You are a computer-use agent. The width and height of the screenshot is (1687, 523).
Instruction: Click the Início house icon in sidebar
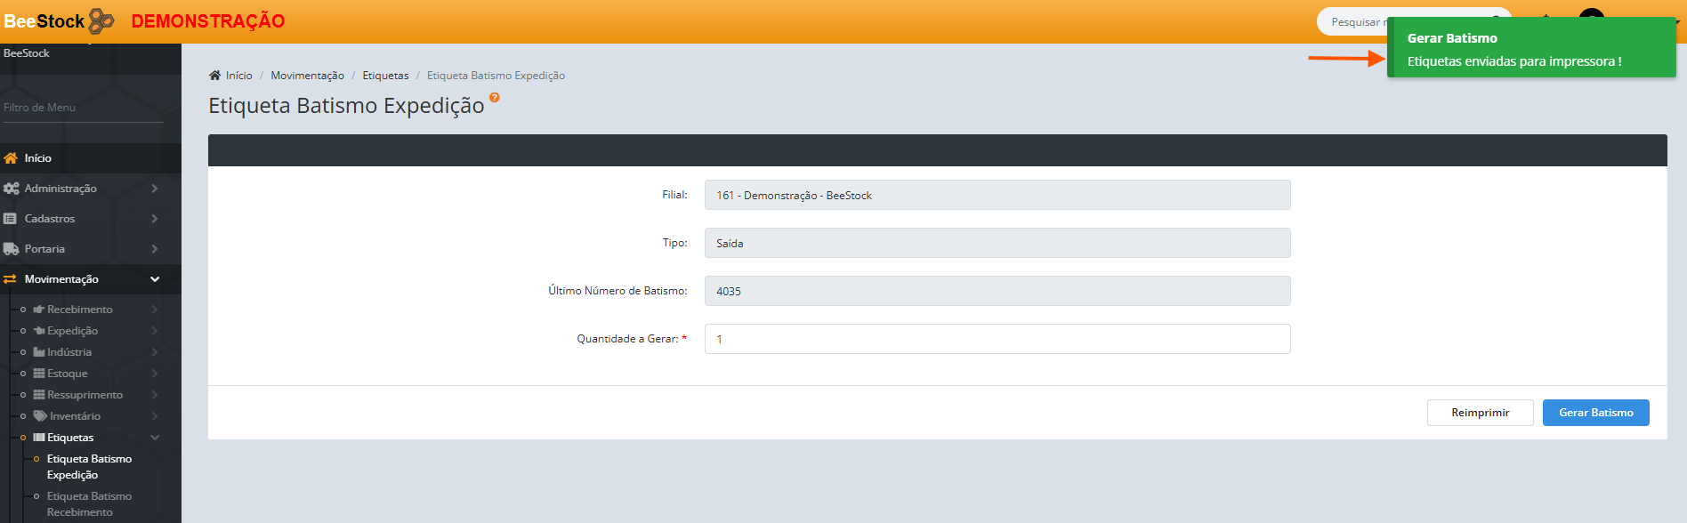11,158
